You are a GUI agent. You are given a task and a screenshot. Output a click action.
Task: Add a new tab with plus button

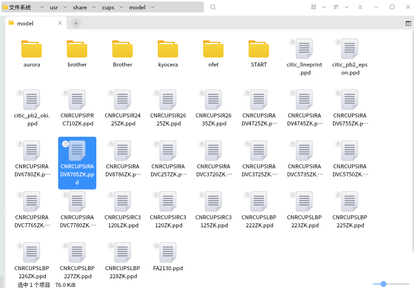pyautogui.click(x=76, y=24)
